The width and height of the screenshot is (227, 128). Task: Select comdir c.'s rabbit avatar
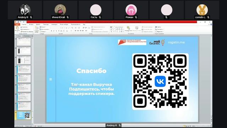coord(202,10)
